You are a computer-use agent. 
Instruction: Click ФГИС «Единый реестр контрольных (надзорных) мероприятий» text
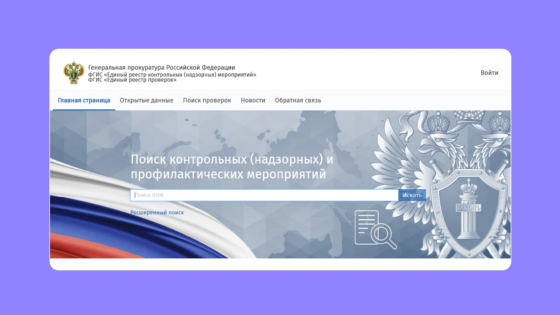[x=172, y=75]
